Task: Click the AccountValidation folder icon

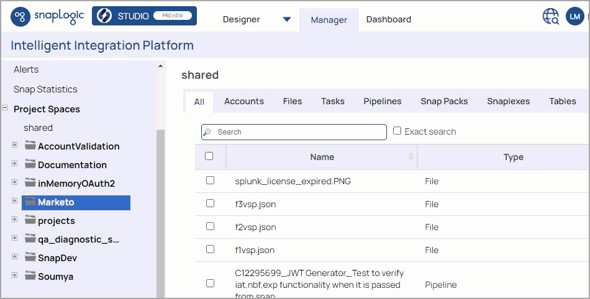Action: coord(30,146)
